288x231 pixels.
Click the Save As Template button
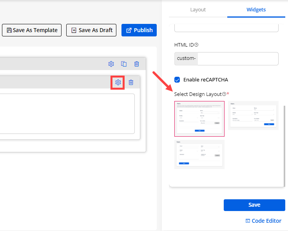[x=32, y=30]
